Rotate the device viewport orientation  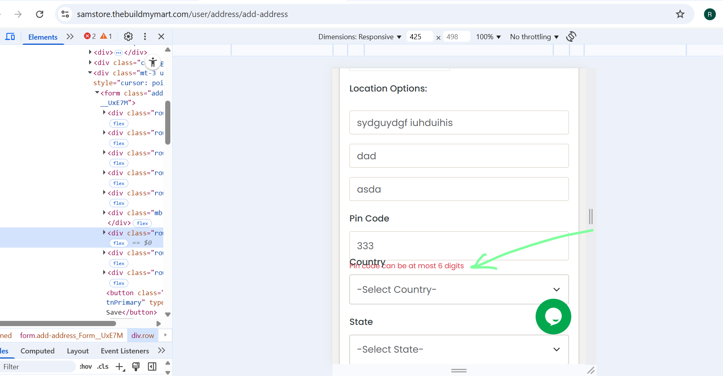(x=571, y=36)
